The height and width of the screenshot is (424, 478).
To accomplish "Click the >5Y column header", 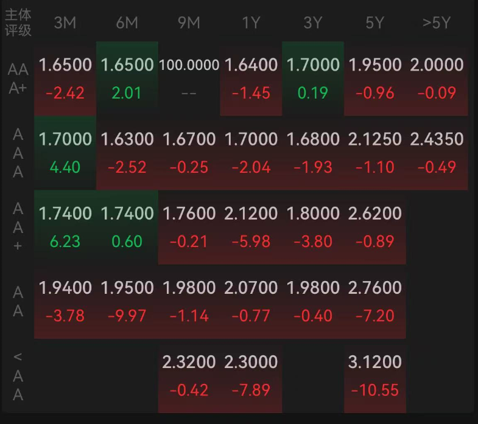I will (437, 23).
